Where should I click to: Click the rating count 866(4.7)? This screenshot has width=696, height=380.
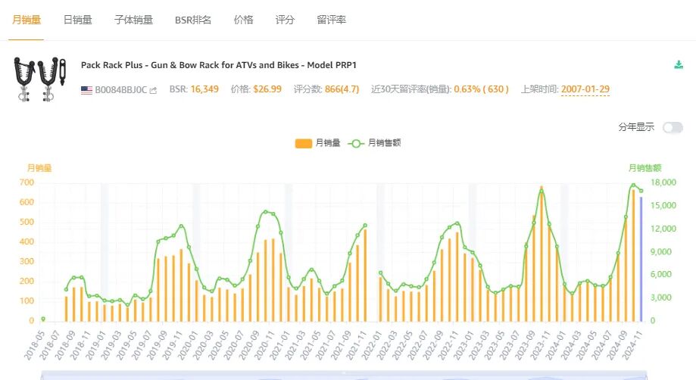coord(342,89)
